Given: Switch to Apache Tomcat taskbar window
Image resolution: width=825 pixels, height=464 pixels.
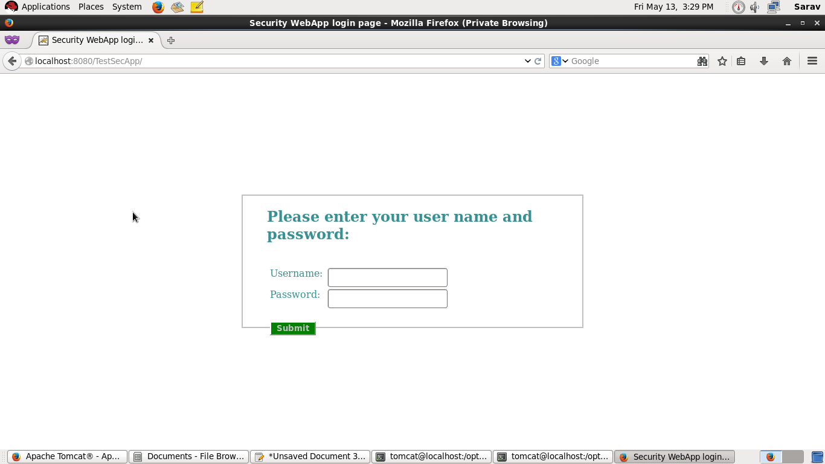Looking at the screenshot, I should (x=67, y=457).
